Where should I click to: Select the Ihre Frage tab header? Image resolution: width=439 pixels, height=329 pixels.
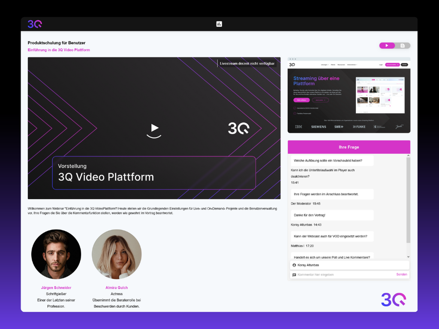(349, 147)
